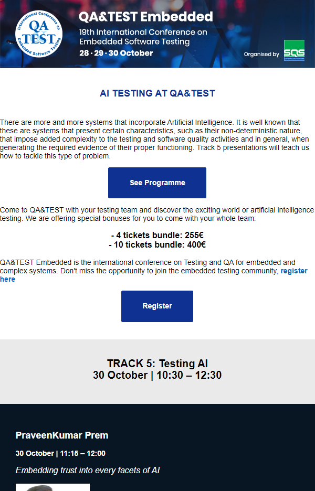Select the '10 tickets bundle: 400€' line
315x491 pixels.
(x=157, y=244)
